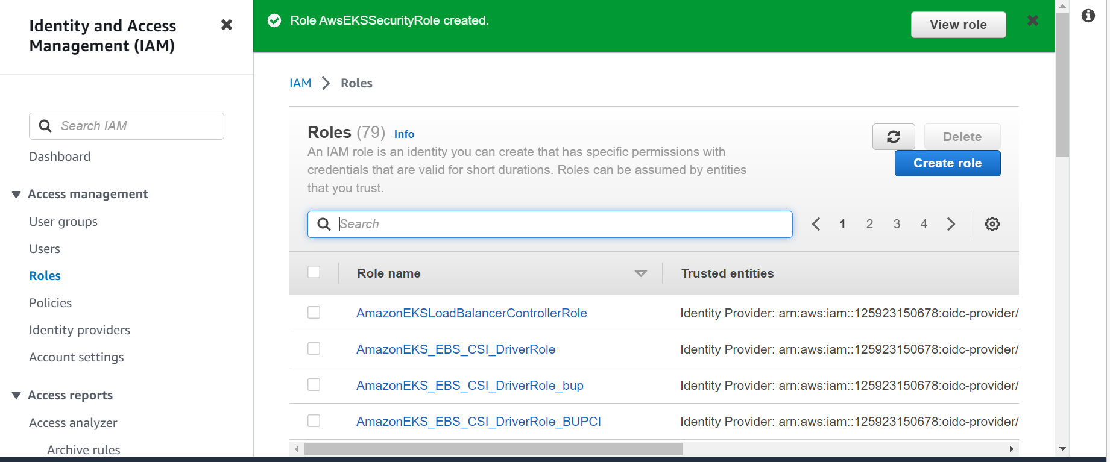Open the Info link next to Roles
The image size is (1110, 462).
click(x=404, y=134)
